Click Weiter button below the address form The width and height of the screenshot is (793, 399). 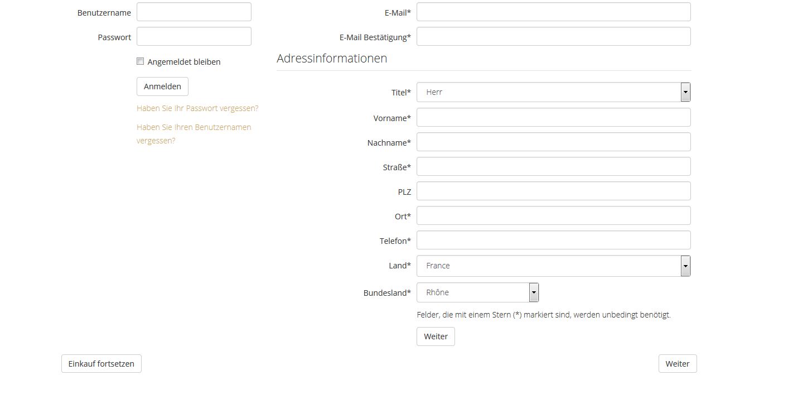click(x=436, y=336)
